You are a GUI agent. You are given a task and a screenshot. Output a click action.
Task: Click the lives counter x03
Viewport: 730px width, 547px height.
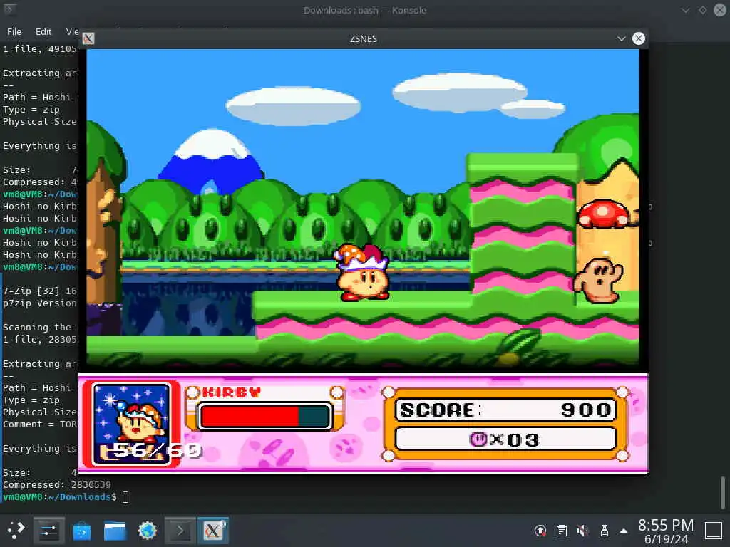tap(505, 439)
